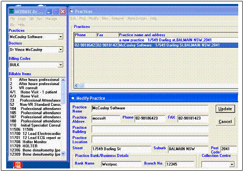Open the Practices dropdown showing McCauley Software

tap(61, 37)
